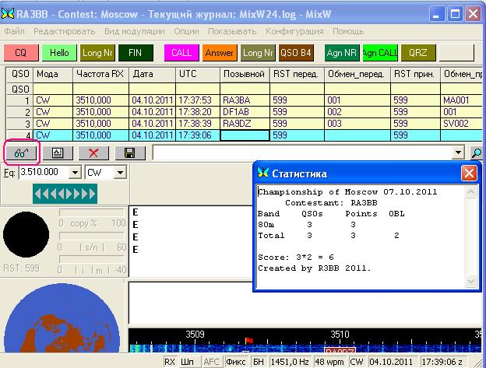This screenshot has width=486, height=368.
Task: Click the red X delete icon
Action: [94, 153]
